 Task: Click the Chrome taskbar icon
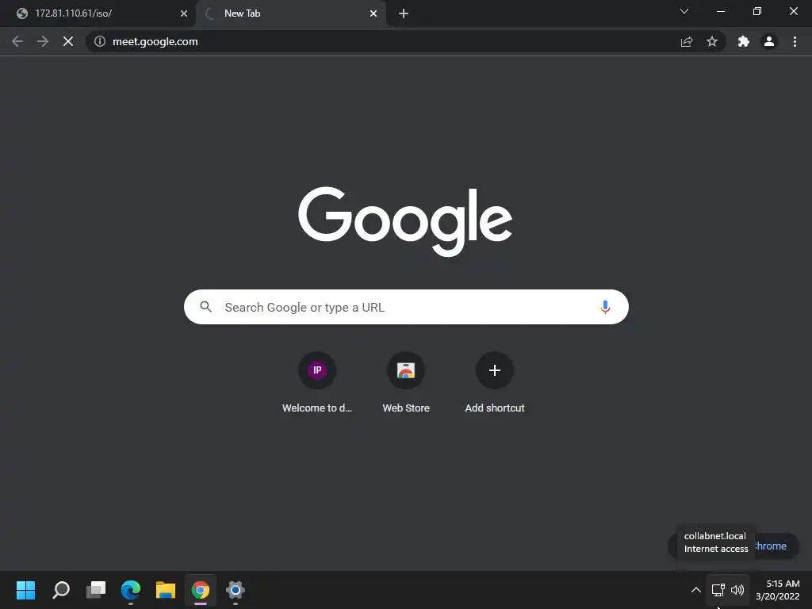(201, 590)
